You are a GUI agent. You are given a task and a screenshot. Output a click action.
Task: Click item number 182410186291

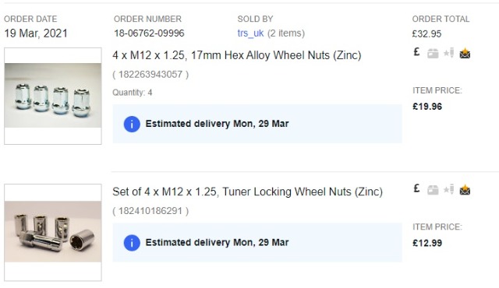click(150, 211)
